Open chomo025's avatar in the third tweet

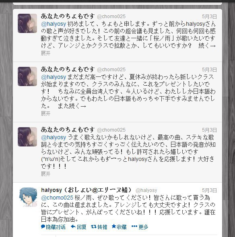27,137
